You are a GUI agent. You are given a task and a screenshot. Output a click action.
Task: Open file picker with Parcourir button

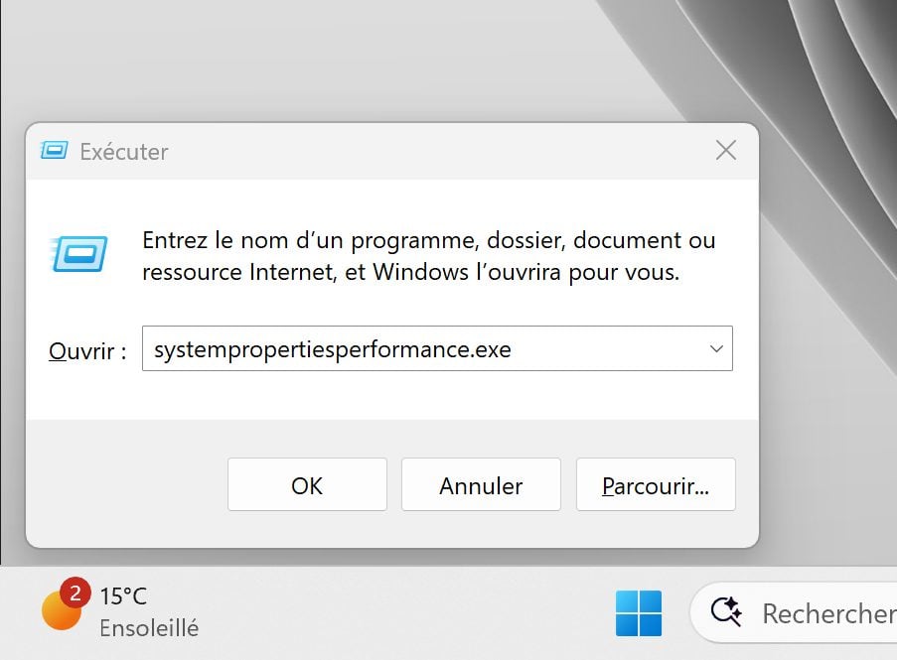pyautogui.click(x=655, y=485)
